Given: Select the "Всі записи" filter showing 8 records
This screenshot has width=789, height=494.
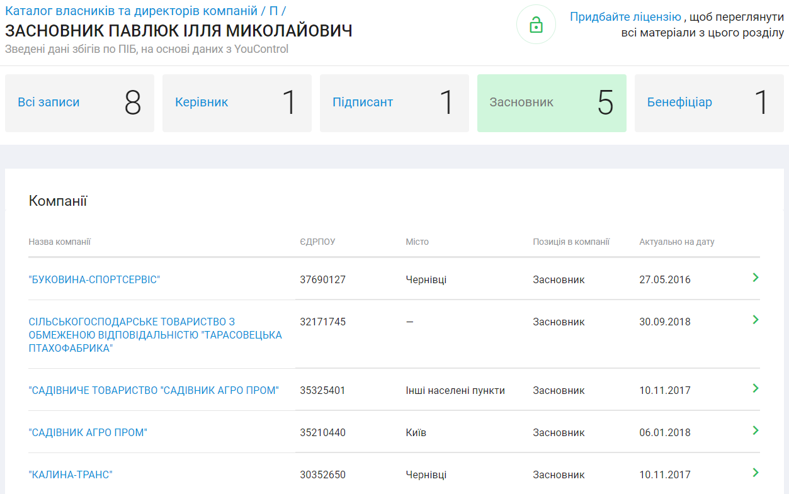Looking at the screenshot, I should (79, 103).
